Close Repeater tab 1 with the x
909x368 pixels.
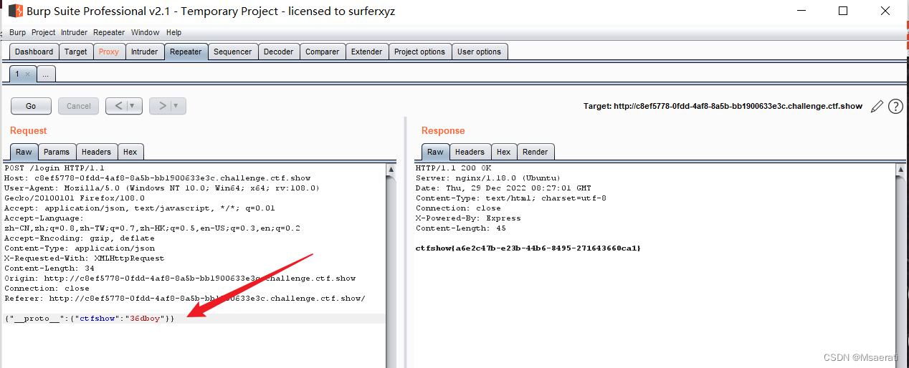point(27,74)
